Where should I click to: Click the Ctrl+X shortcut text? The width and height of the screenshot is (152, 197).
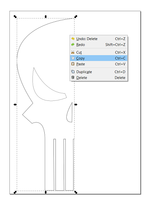pyautogui.click(x=120, y=53)
